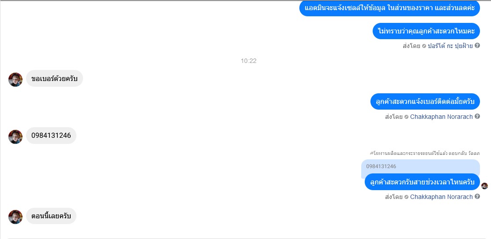The width and height of the screenshot is (491, 239).
Task: Select message ไม่ทราบว่าคุณลูกค้าสะดวกไหมคะ
Action: 426,31
